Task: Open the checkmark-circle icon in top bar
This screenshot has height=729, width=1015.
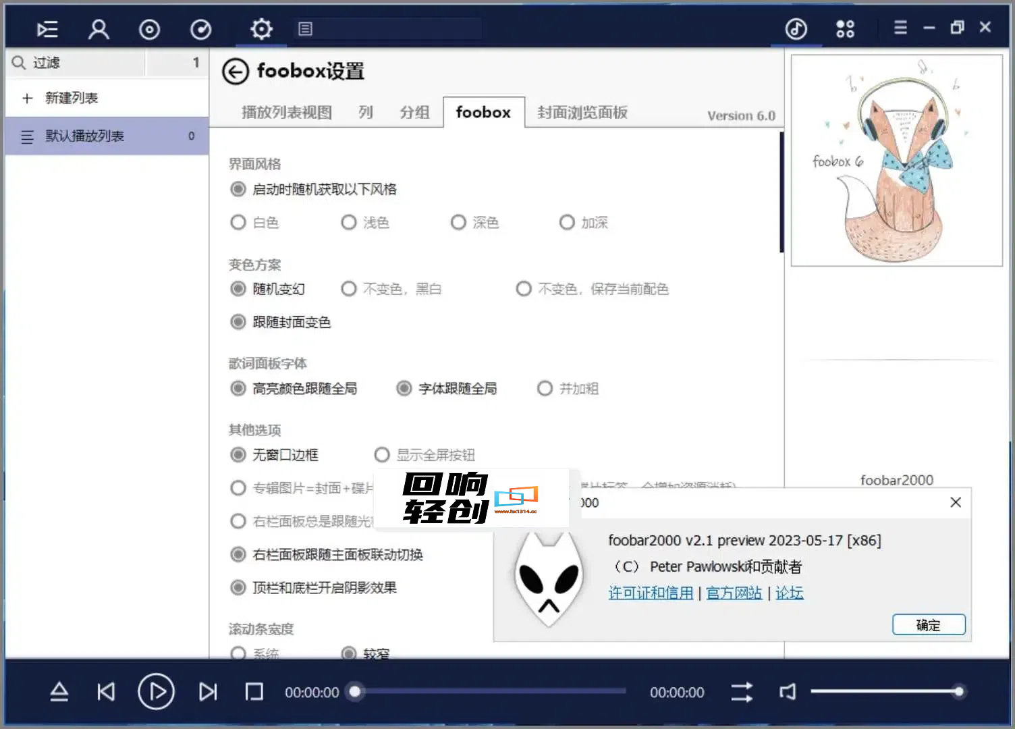Action: coord(200,29)
